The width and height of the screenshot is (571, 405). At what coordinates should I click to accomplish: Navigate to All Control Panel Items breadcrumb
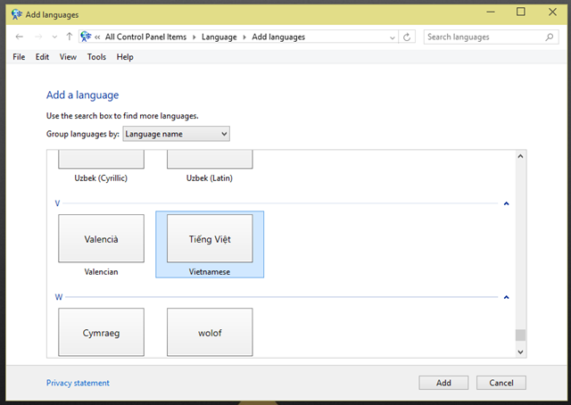pyautogui.click(x=145, y=37)
